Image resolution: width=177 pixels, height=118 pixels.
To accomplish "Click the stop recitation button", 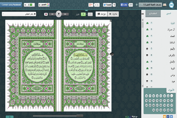I will click(x=46, y=14).
